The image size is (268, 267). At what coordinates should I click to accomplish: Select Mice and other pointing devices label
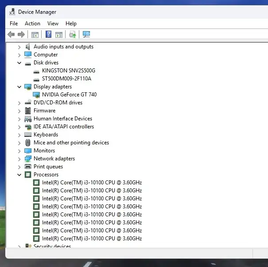(71, 143)
